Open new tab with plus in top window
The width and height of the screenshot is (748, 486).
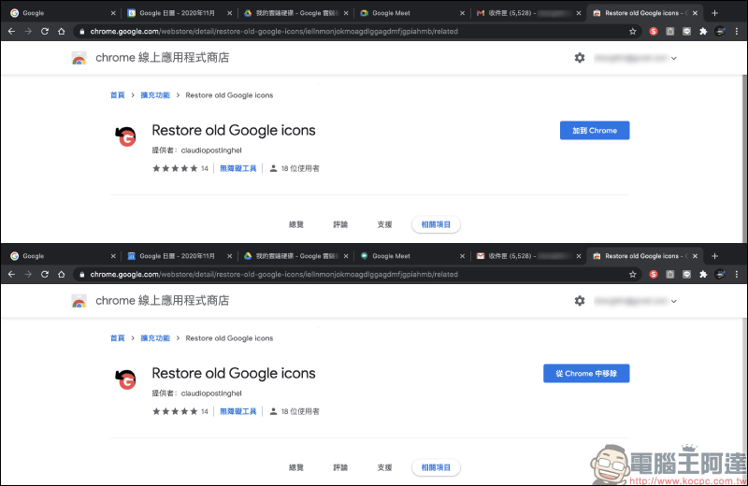[714, 13]
